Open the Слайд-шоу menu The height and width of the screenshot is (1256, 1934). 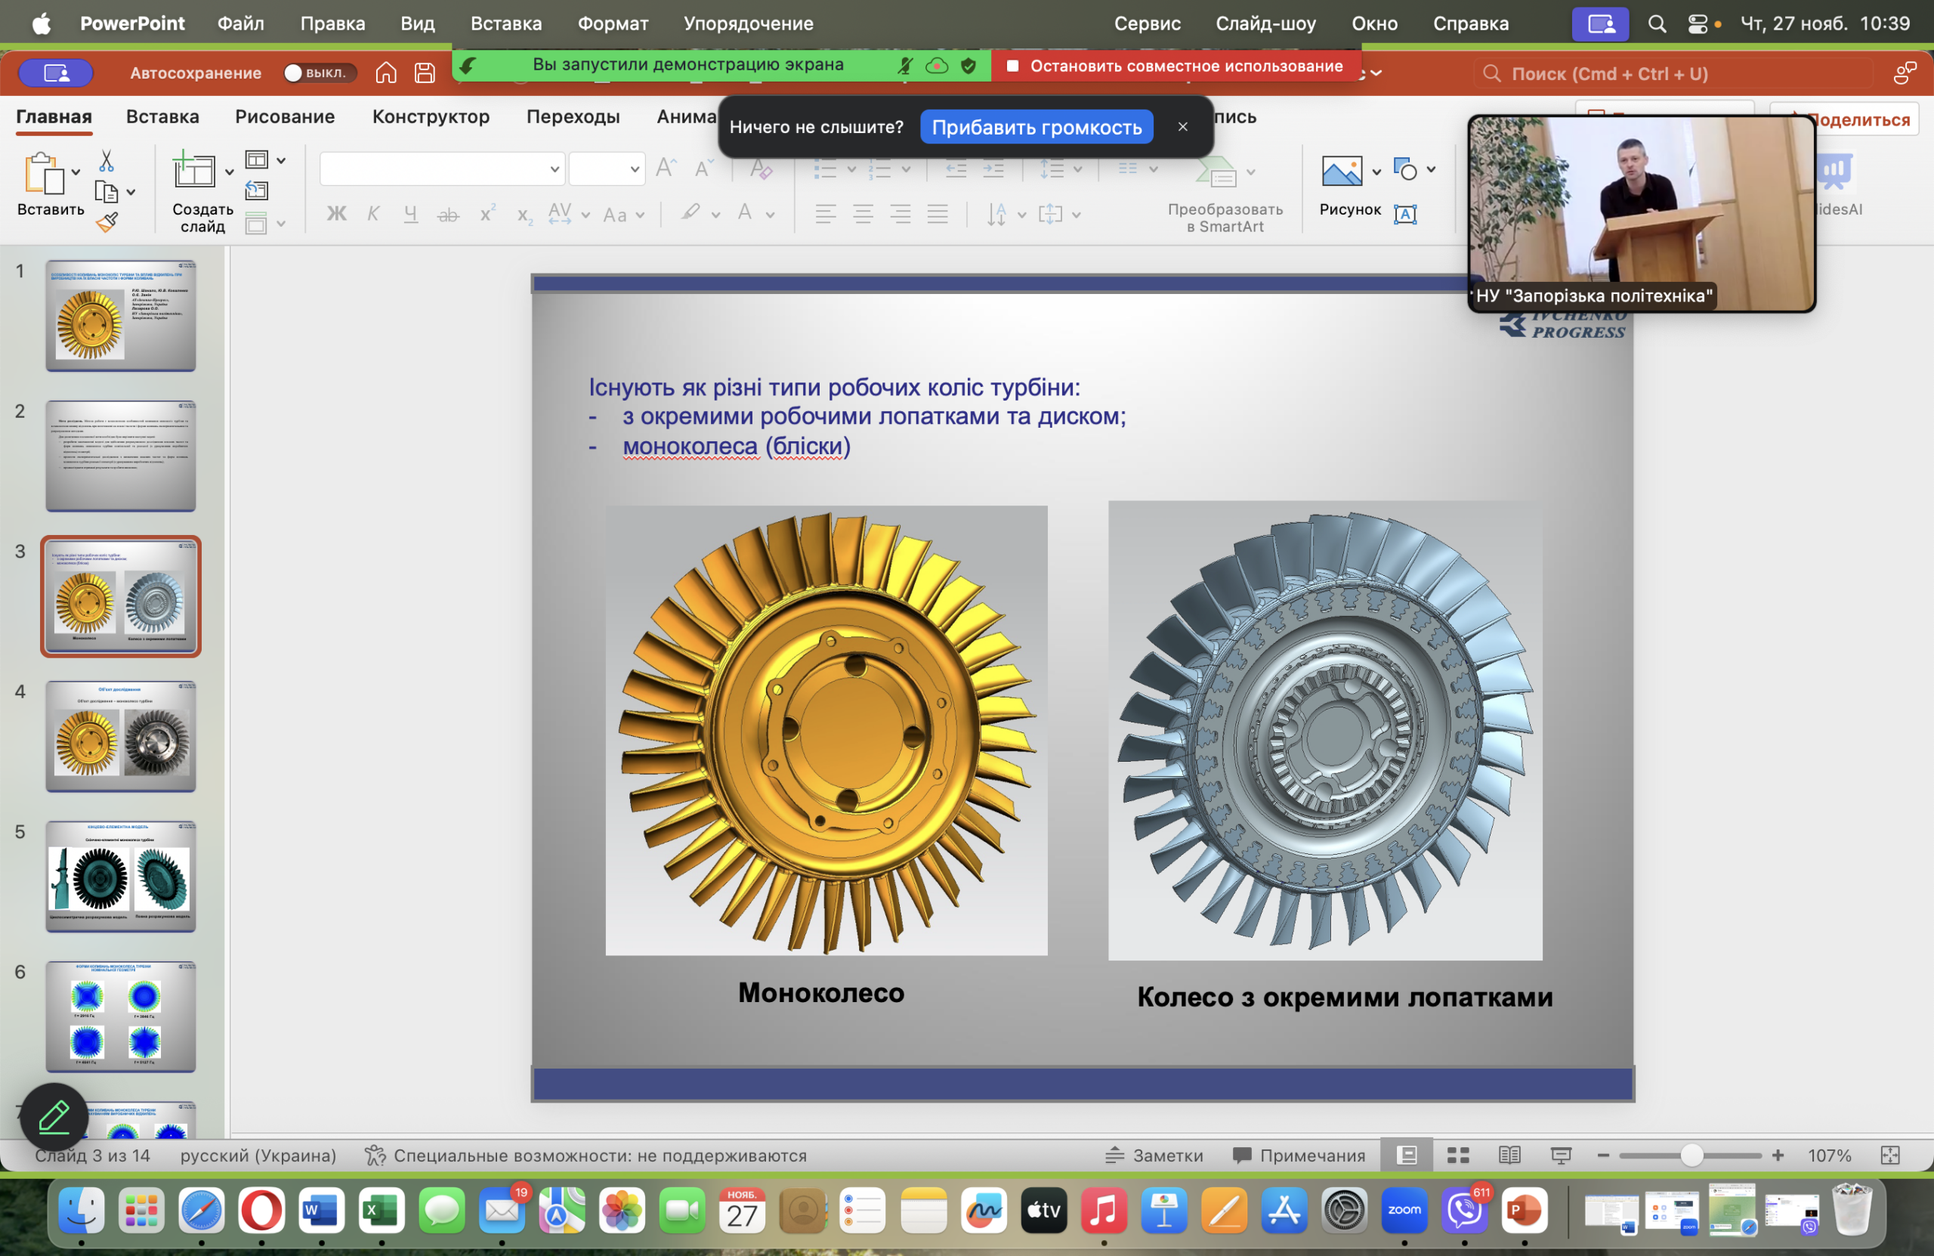(x=1265, y=23)
